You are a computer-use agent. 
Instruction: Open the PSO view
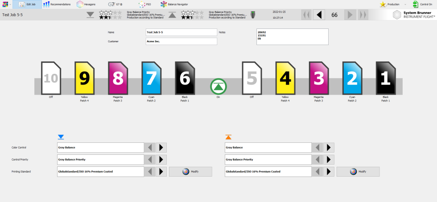[x=145, y=4]
